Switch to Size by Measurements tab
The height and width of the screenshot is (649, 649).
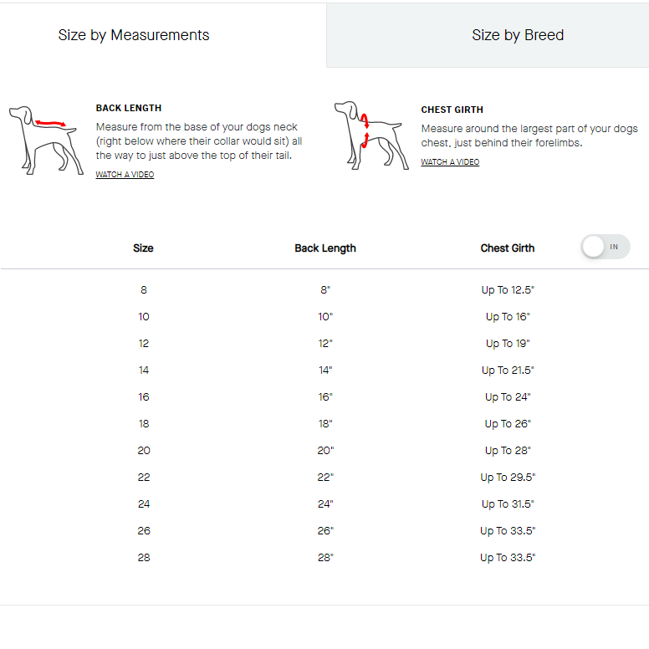(134, 35)
